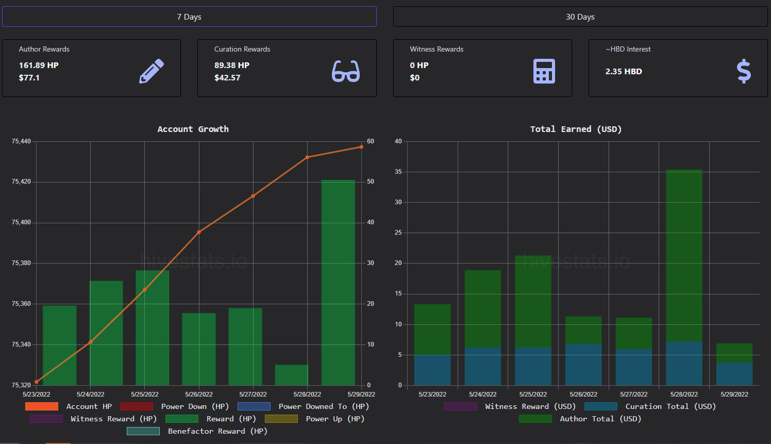Toggle Power Down (HP) legend swatch

pyautogui.click(x=137, y=406)
